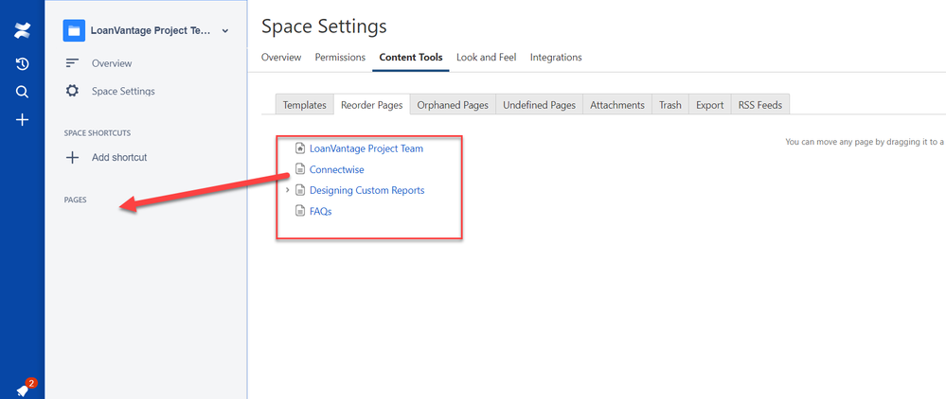
Task: Open the notifications icon with badge 2
Action: pyautogui.click(x=25, y=388)
